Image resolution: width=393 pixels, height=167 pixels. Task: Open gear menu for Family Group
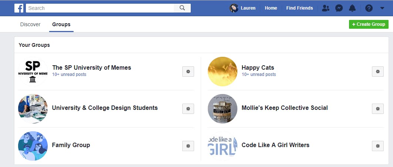(x=188, y=146)
